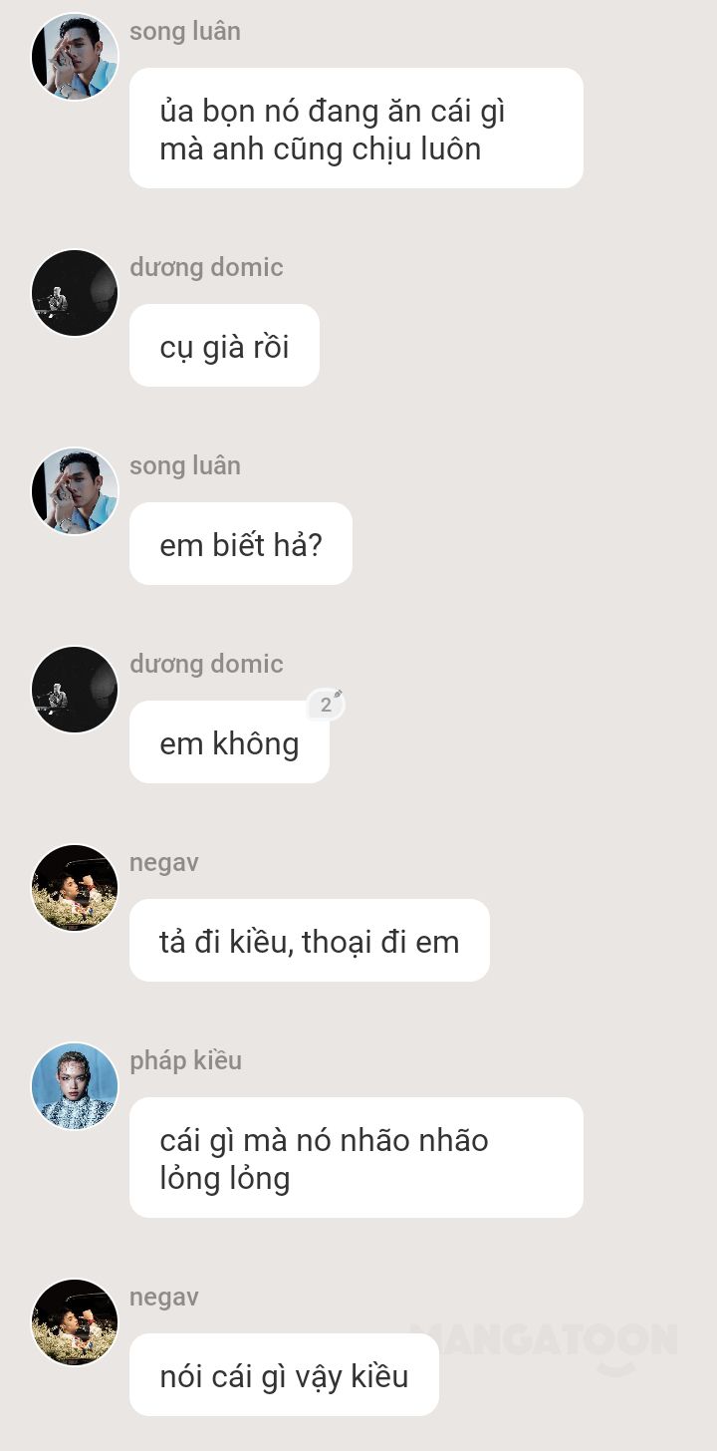
Task: Select the "nói cái gì vậy kiều" bubble
Action: [284, 1375]
